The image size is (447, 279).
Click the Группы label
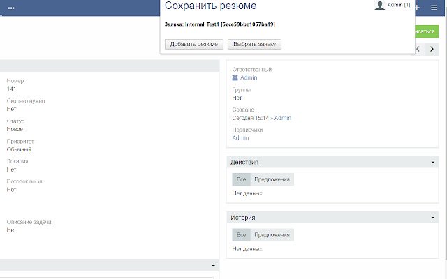(242, 90)
